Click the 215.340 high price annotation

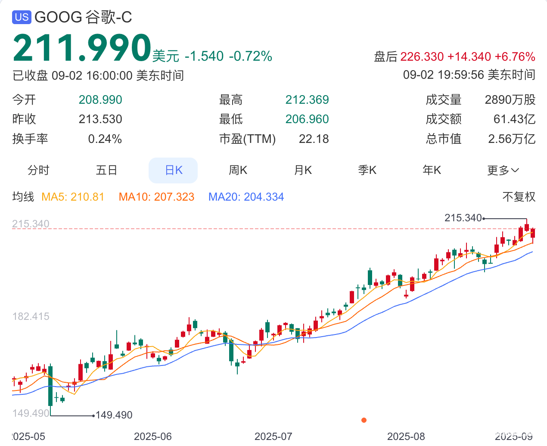click(x=463, y=218)
